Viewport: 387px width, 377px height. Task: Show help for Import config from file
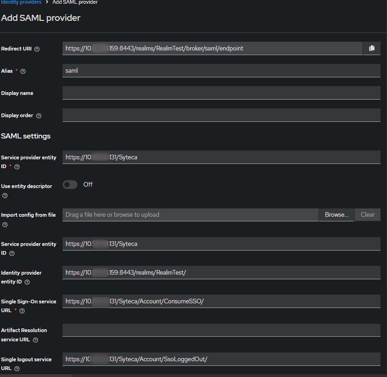click(5, 225)
